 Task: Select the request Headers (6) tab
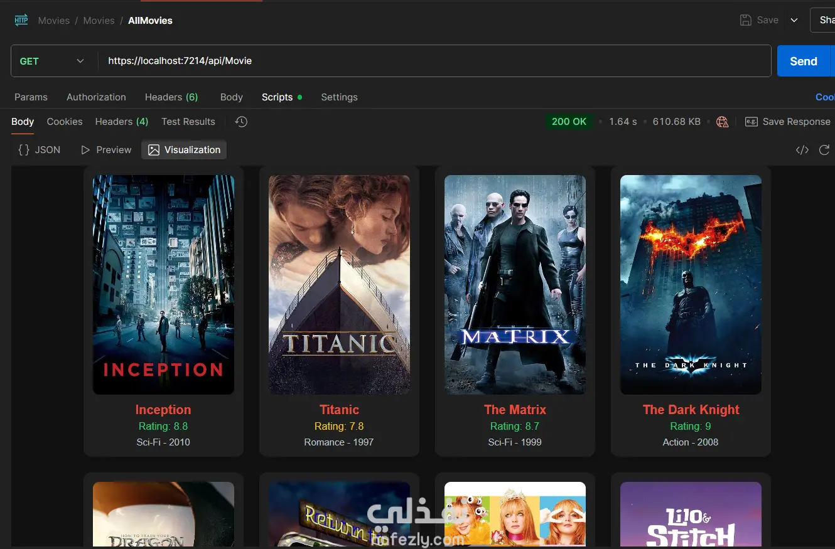pos(171,97)
